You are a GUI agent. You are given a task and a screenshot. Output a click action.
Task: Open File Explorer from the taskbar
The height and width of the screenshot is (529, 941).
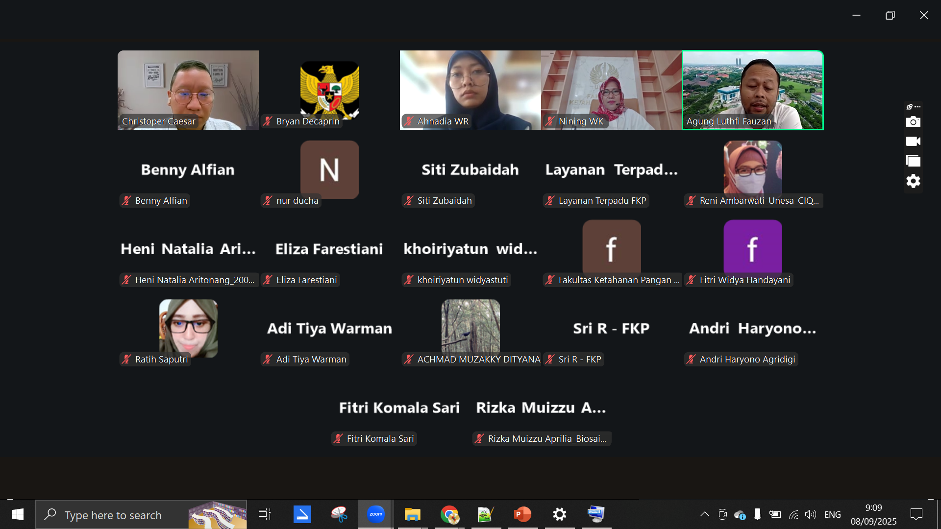pyautogui.click(x=412, y=514)
